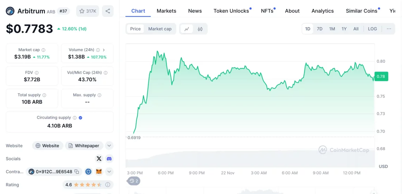The image size is (402, 194).
Task: Expand Volume (24h) arrow
Action: 104,50
